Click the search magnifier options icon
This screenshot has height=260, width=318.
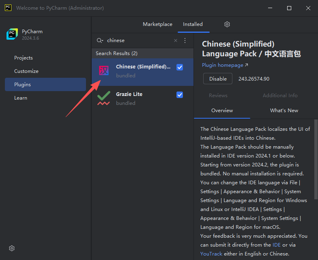100,40
